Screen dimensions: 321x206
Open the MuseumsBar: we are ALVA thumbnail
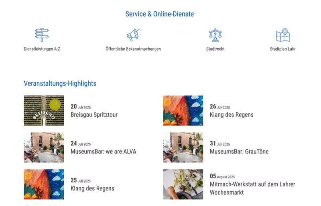click(44, 148)
